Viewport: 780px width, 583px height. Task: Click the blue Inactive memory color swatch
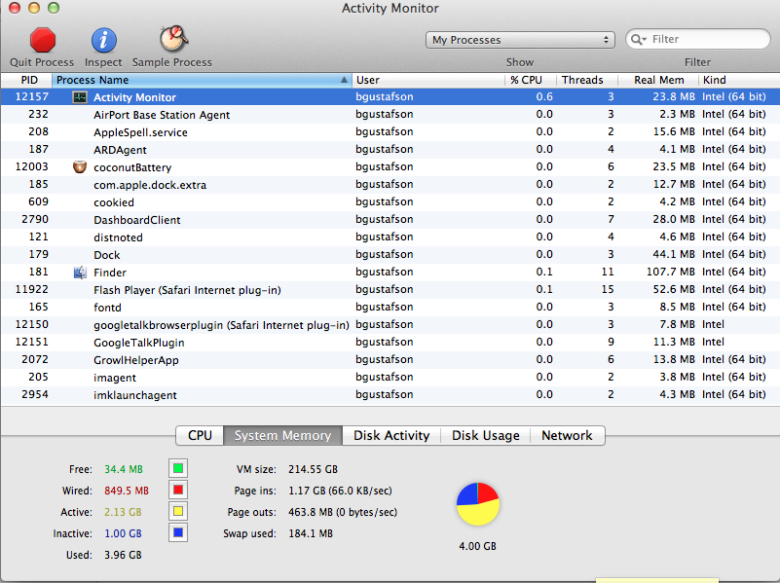[178, 532]
